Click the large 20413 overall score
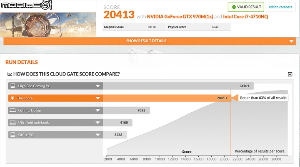The height and width of the screenshot is (167, 300). point(119,15)
